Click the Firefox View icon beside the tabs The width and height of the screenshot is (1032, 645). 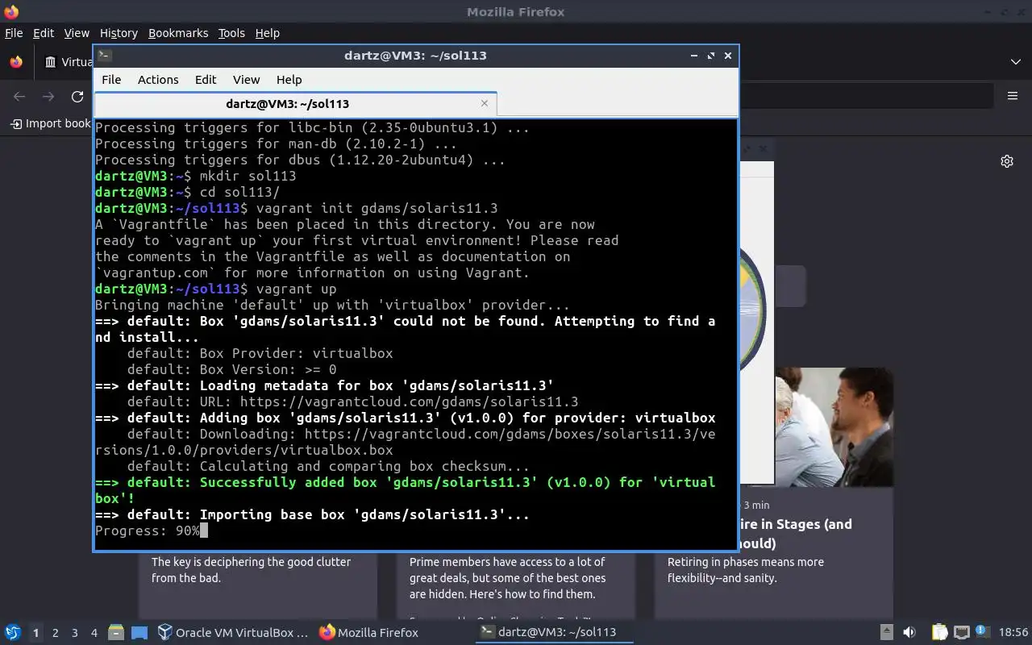click(16, 62)
